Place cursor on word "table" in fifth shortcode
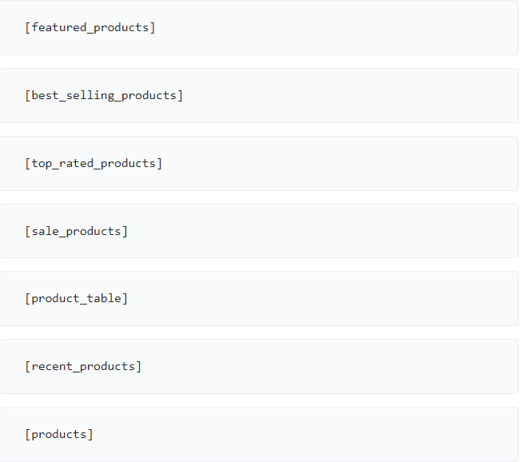The width and height of the screenshot is (521, 462). coord(104,298)
